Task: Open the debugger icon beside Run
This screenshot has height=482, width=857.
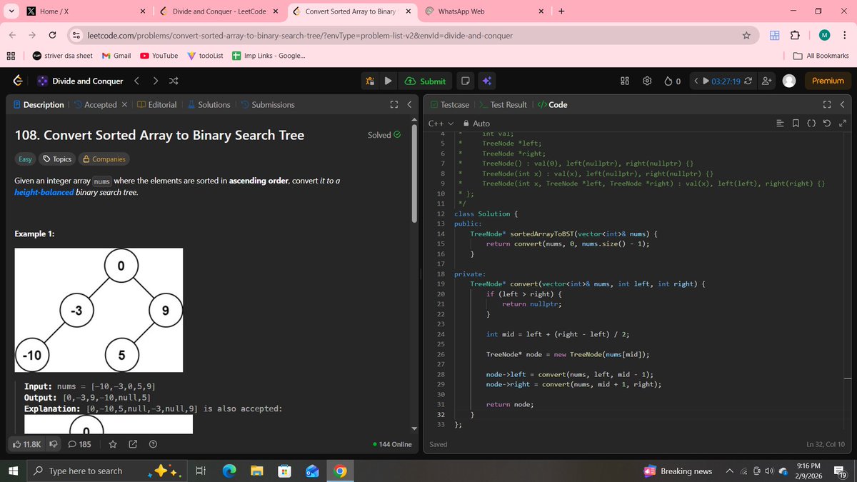Action: pyautogui.click(x=371, y=81)
